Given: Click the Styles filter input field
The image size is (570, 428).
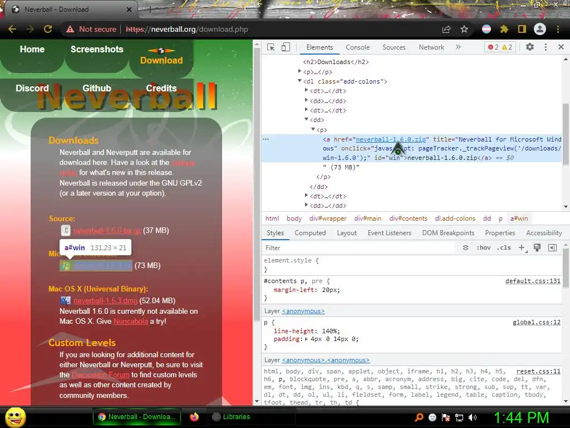Looking at the screenshot, I should [x=358, y=248].
